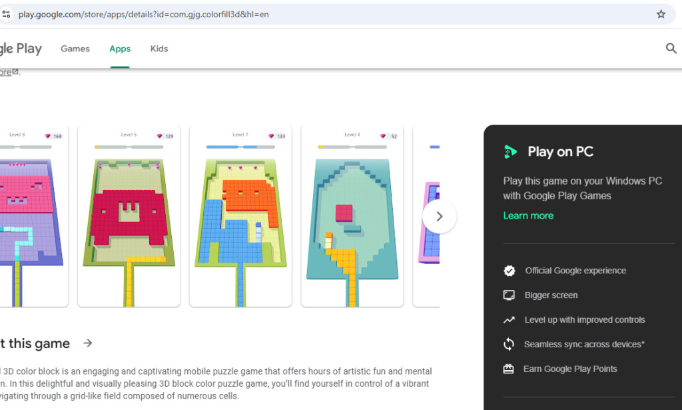The image size is (682, 410).
Task: Open the About this game section via its arrow
Action: coord(87,343)
